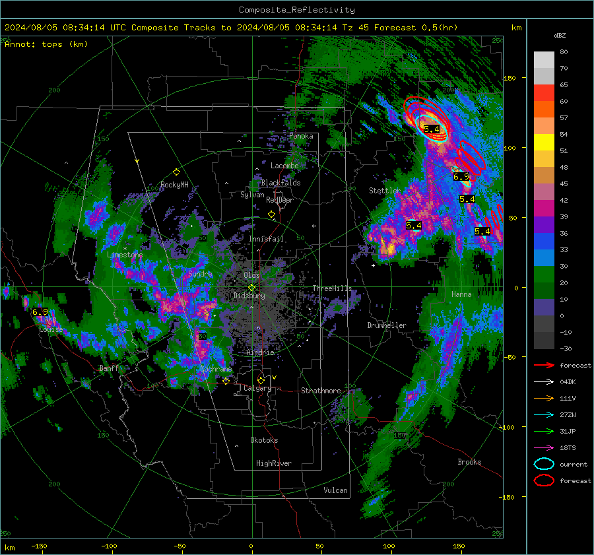Select the Blackfalds label
The width and height of the screenshot is (594, 555).
(x=280, y=183)
